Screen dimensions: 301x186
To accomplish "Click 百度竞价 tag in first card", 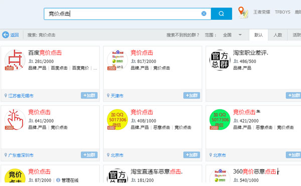I will [x=80, y=68].
